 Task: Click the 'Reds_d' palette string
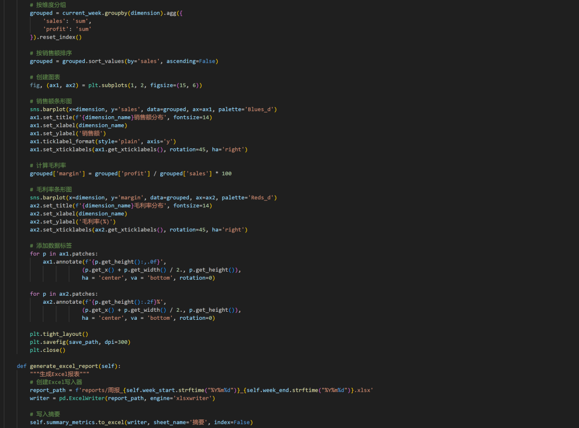pos(261,198)
